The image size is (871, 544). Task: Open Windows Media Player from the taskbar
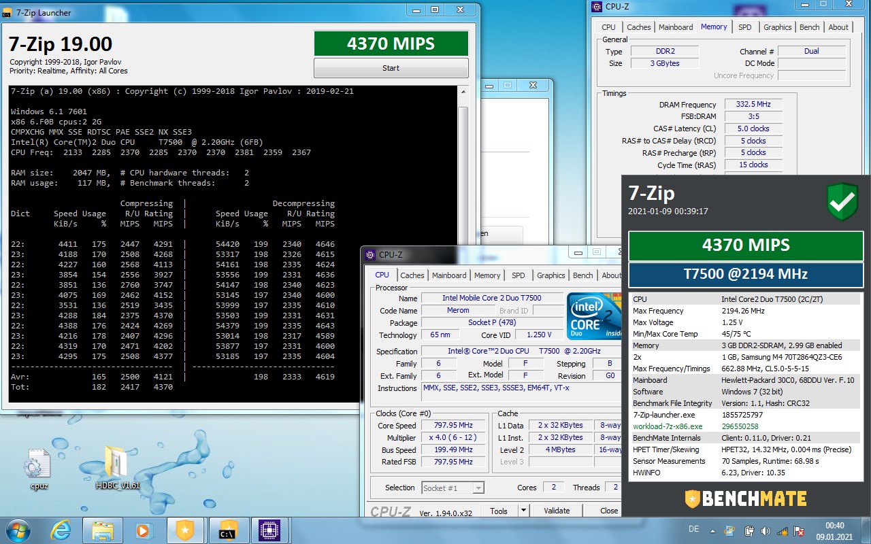pyautogui.click(x=143, y=530)
